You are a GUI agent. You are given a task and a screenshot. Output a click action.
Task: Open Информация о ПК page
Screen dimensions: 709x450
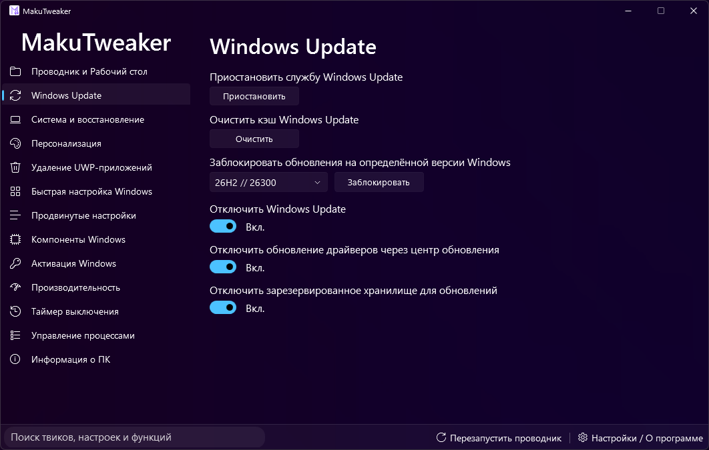coord(96,359)
